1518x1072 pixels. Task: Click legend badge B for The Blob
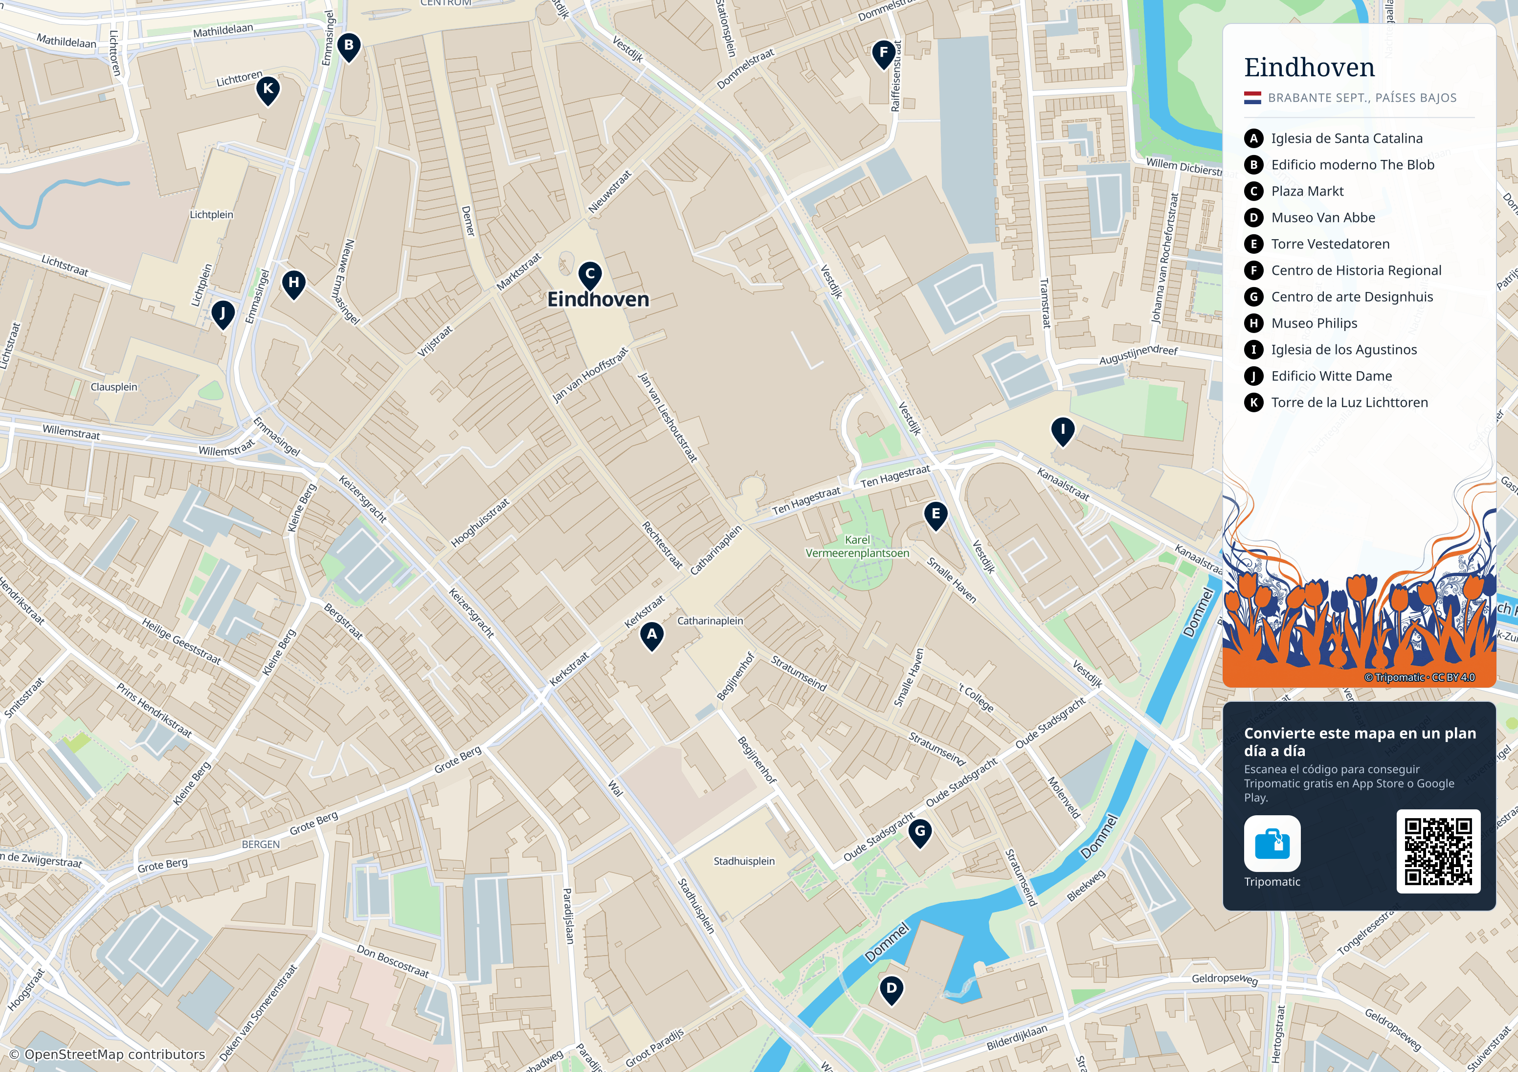coord(1253,165)
